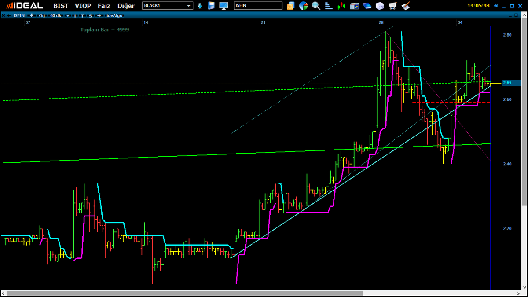Viewport: 528px width, 297px height.
Task: Open the shopping cart icon
Action: tap(393, 6)
